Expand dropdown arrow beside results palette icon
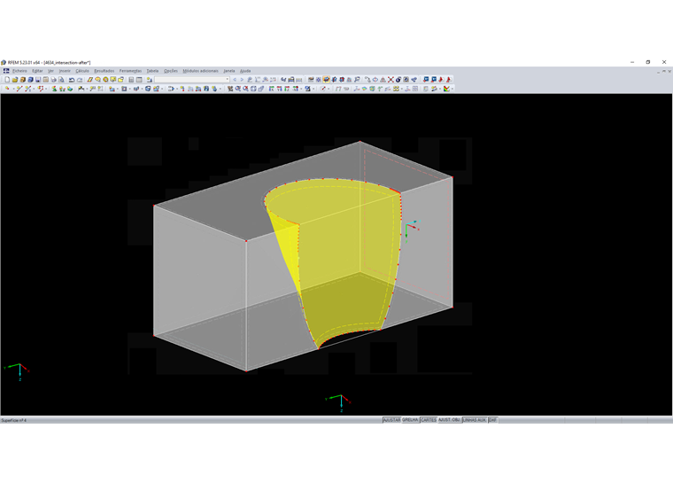 click(452, 89)
